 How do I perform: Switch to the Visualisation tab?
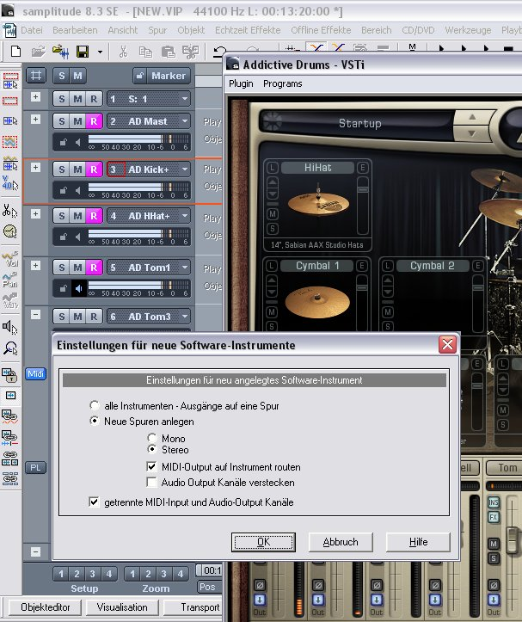[x=122, y=607]
